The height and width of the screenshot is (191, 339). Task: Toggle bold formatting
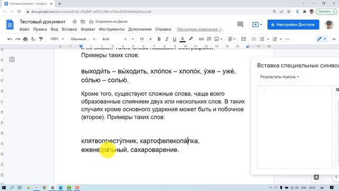pyautogui.click(x=159, y=39)
